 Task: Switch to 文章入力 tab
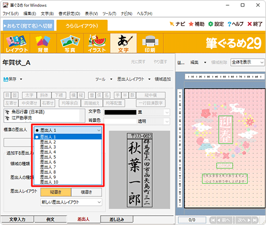click(x=17, y=220)
